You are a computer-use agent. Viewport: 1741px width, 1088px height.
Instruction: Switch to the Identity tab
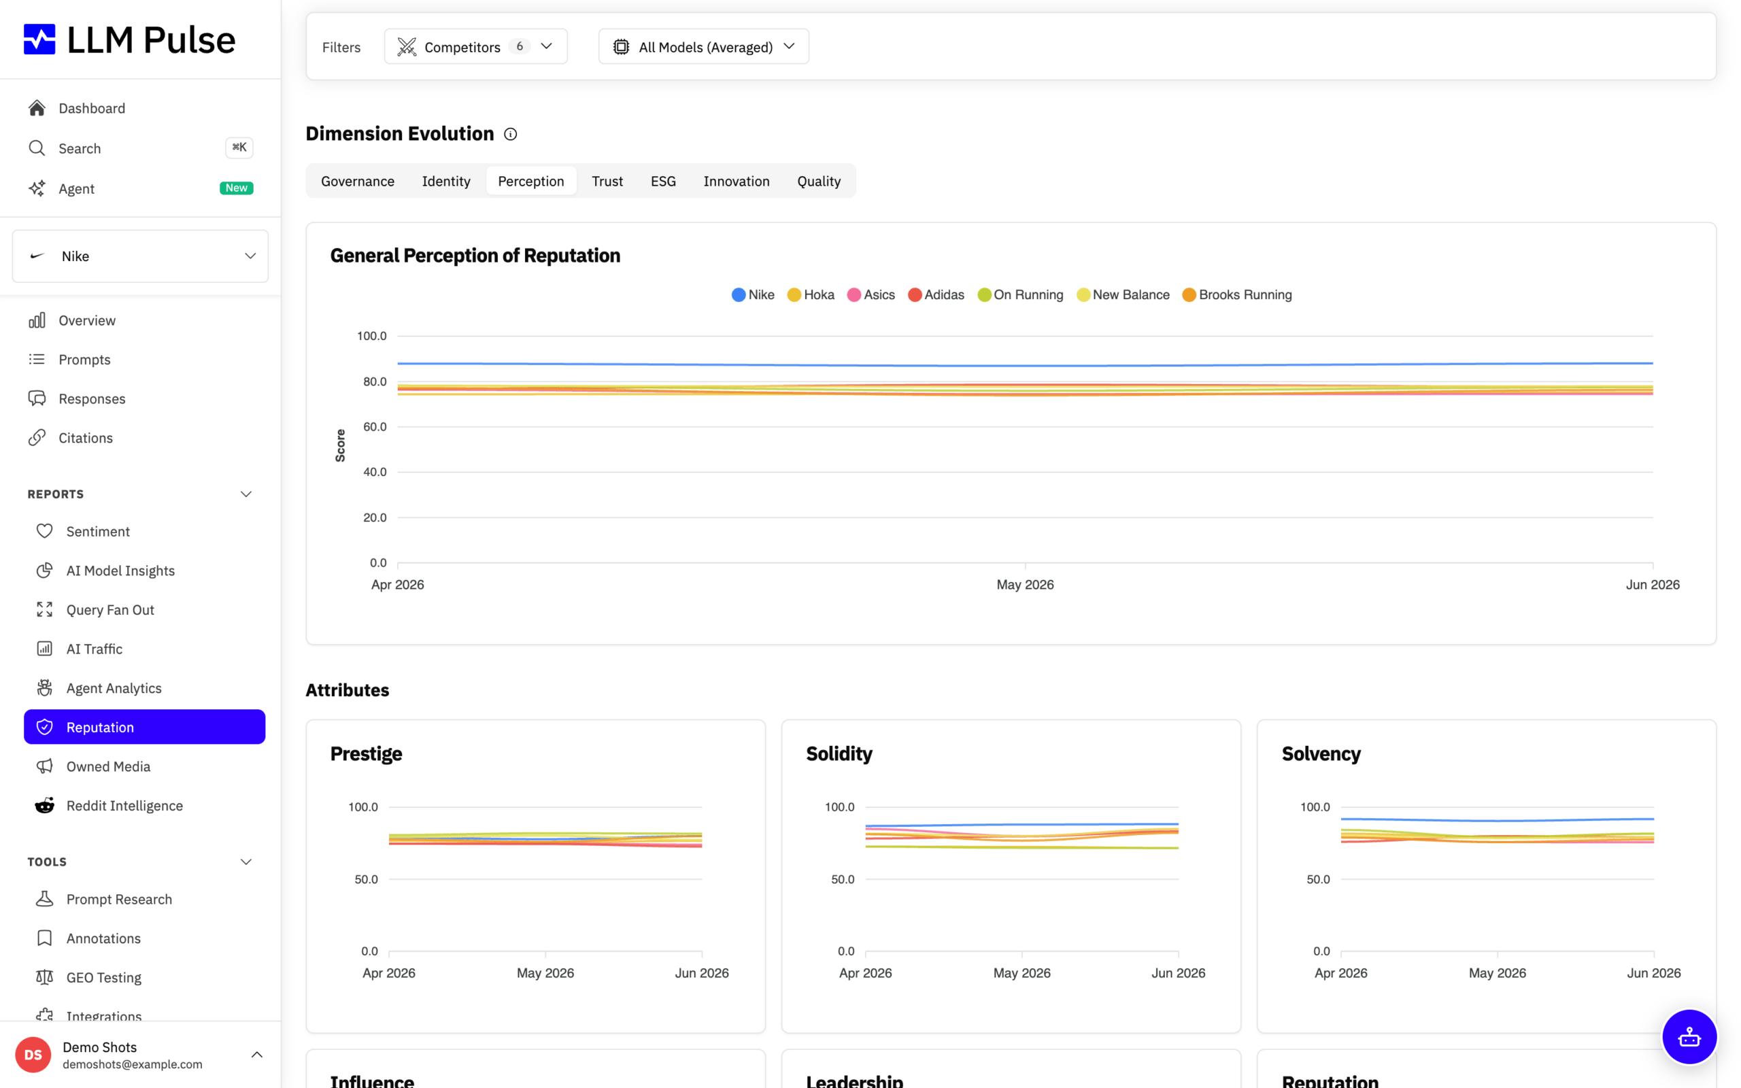[446, 182]
